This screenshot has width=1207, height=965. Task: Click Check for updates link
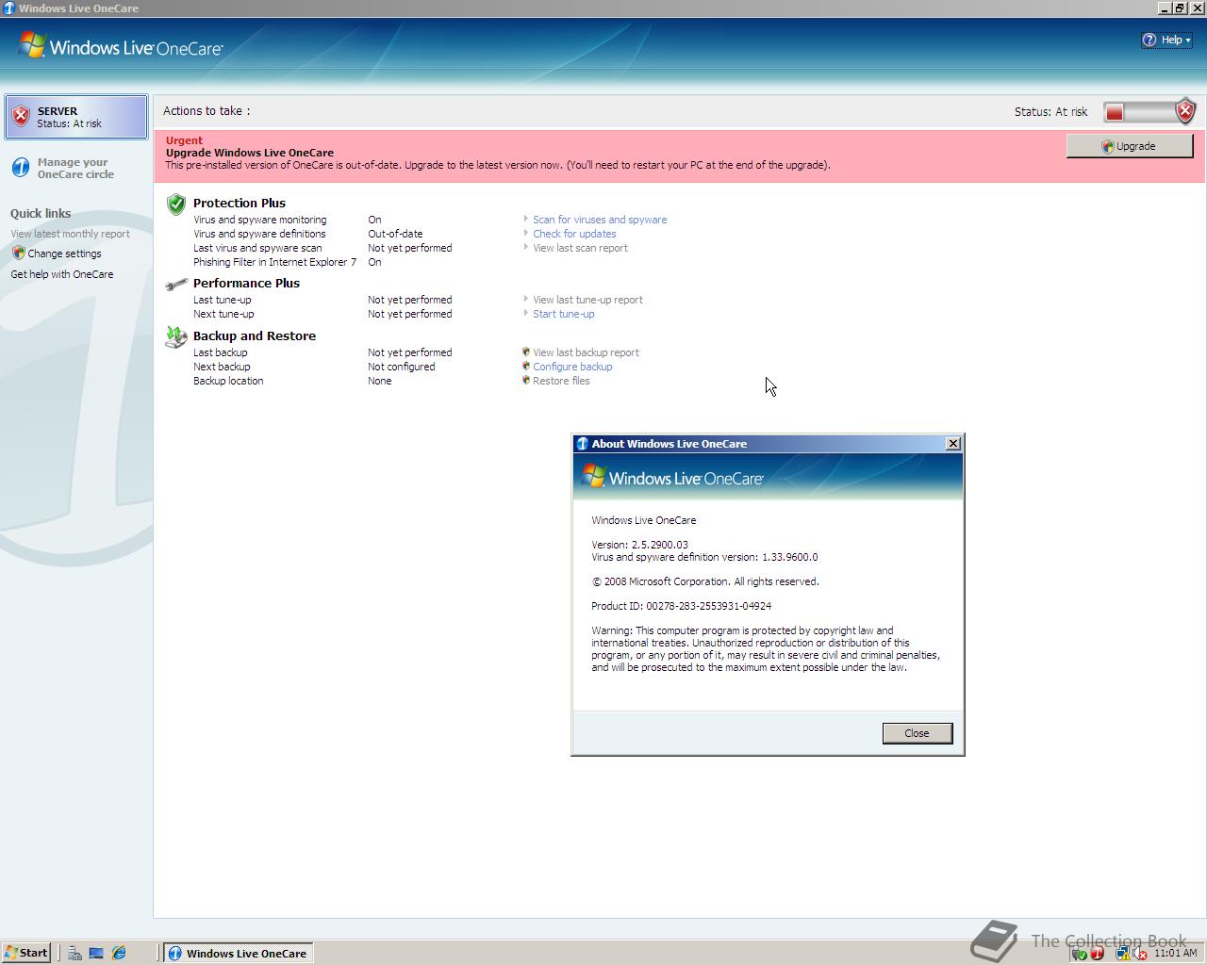(574, 234)
